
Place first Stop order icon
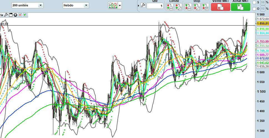point(188,7)
